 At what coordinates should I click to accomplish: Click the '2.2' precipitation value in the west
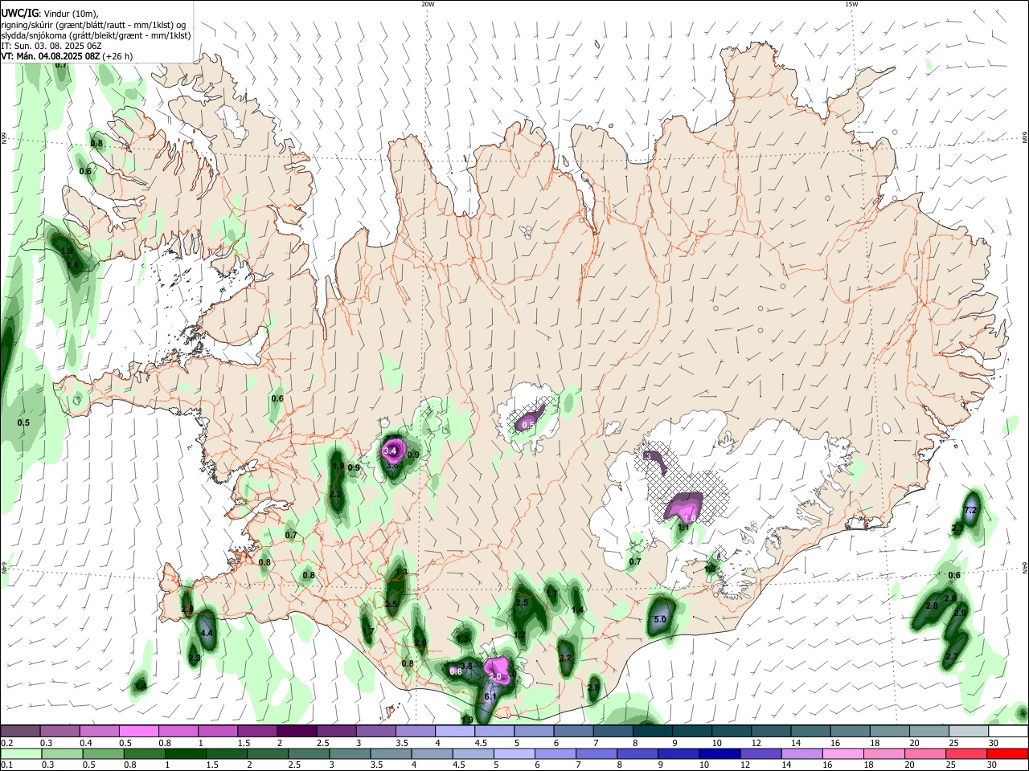pyautogui.click(x=335, y=495)
